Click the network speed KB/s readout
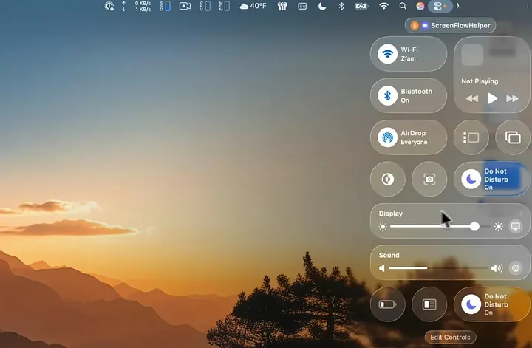The height and width of the screenshot is (348, 532). click(143, 6)
